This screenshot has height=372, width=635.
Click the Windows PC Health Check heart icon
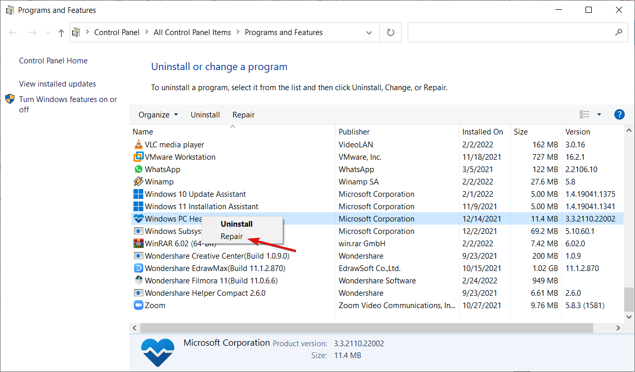[138, 219]
